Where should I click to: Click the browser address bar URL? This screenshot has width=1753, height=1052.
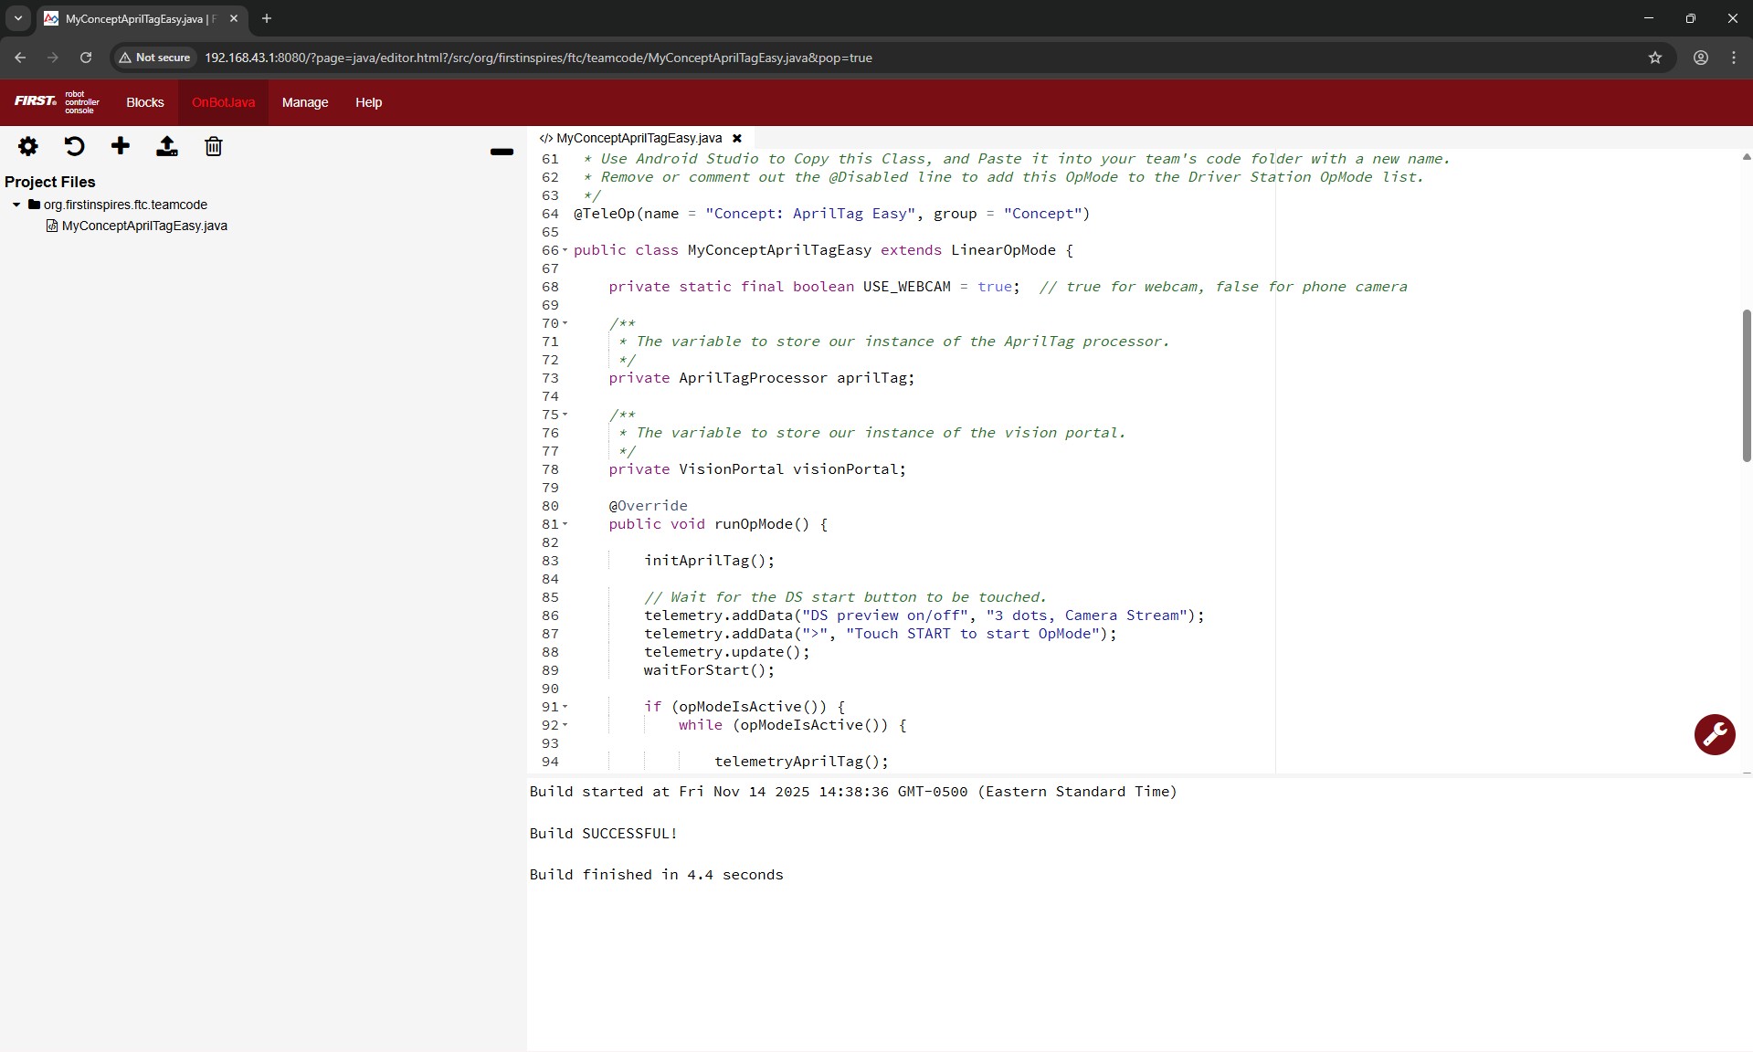(x=538, y=58)
